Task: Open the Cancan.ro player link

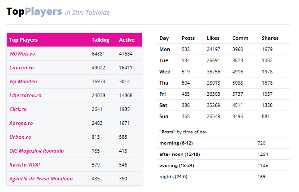Action: [21, 68]
